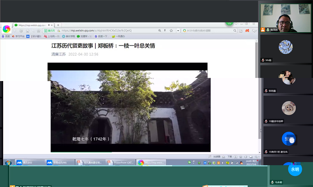Click the muted mic icon beside 张明露
The width and height of the screenshot is (313, 187).
[x=266, y=91]
